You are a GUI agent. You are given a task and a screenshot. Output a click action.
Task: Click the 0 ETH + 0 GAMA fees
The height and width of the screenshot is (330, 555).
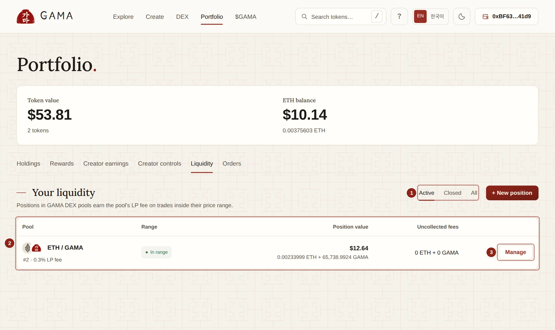tap(436, 253)
